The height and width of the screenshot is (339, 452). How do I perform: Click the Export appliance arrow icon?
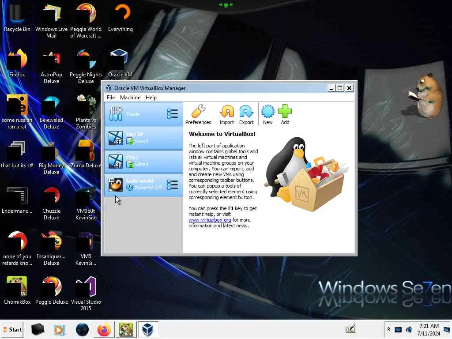(246, 114)
